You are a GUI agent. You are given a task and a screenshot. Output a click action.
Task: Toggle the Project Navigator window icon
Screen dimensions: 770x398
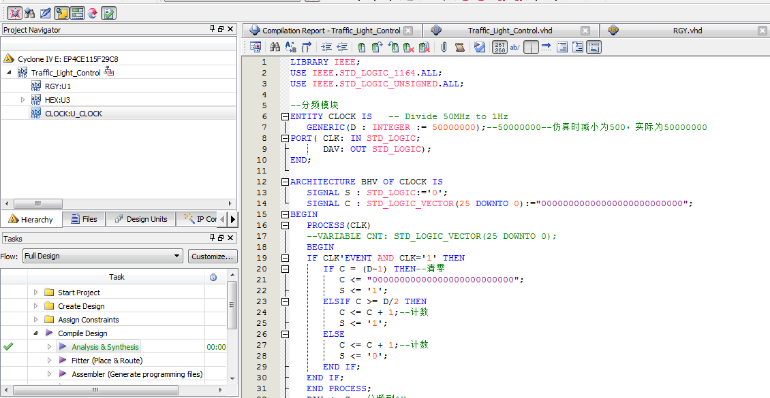61,13
